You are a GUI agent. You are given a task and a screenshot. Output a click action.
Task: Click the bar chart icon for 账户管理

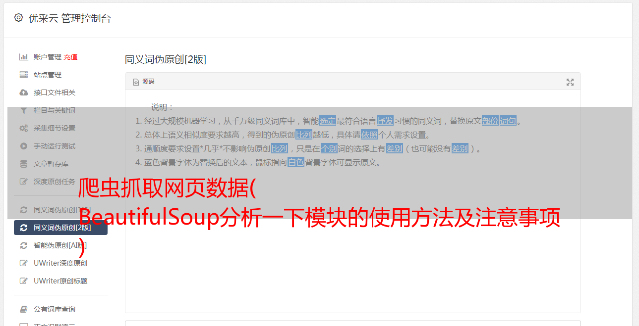(23, 57)
